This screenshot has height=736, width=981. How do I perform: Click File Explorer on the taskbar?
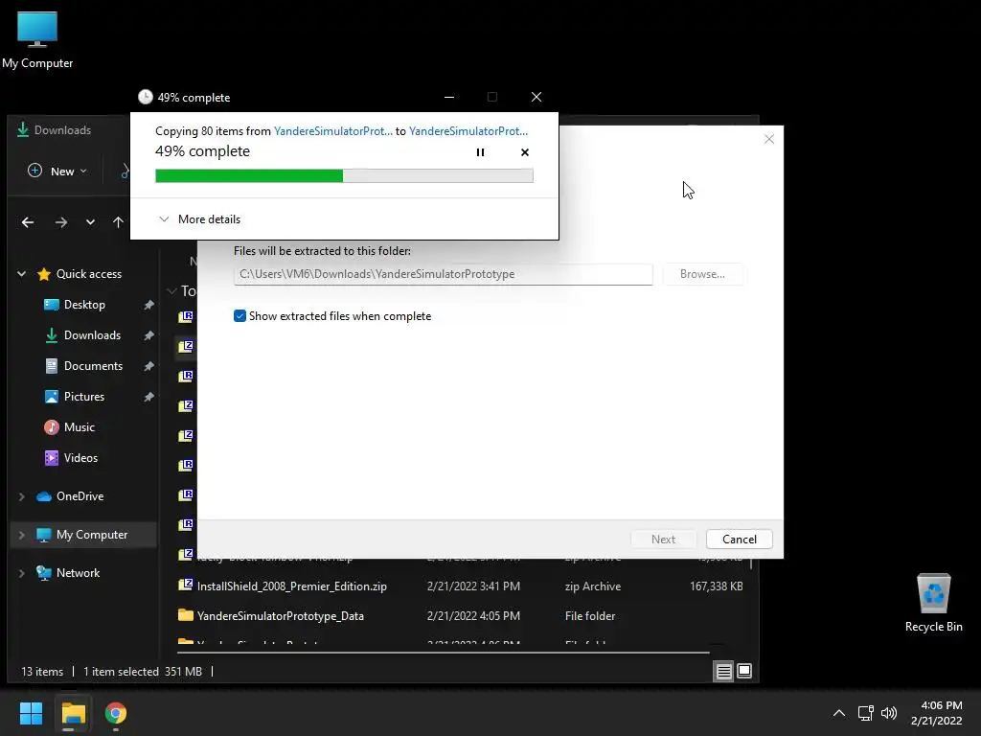pos(73,713)
